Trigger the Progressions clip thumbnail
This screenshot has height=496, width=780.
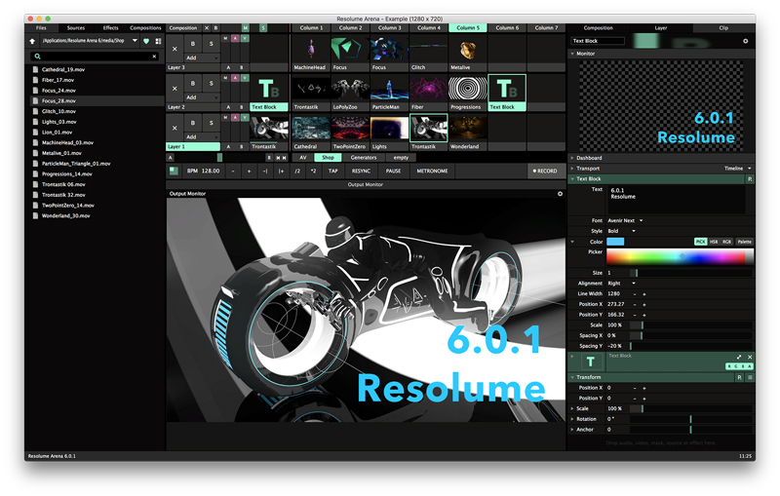[468, 89]
